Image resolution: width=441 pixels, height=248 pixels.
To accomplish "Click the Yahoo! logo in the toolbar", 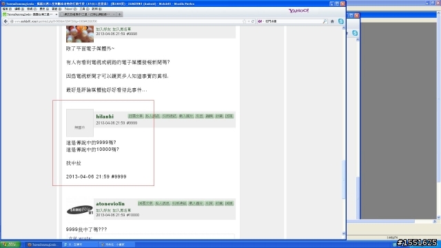I will [298, 11].
